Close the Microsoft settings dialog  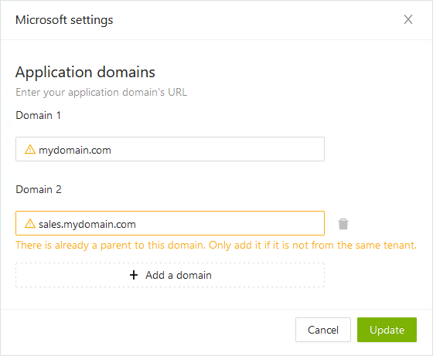[x=408, y=19]
